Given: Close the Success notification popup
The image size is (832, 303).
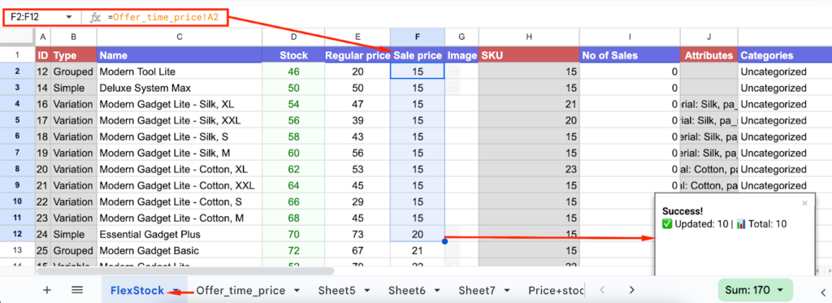Looking at the screenshot, I should (805, 203).
